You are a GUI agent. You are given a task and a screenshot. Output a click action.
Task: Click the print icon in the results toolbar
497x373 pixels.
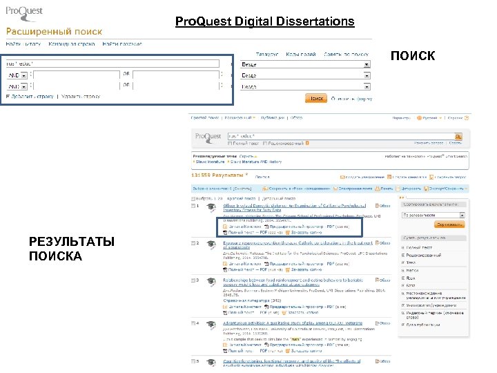point(378,189)
